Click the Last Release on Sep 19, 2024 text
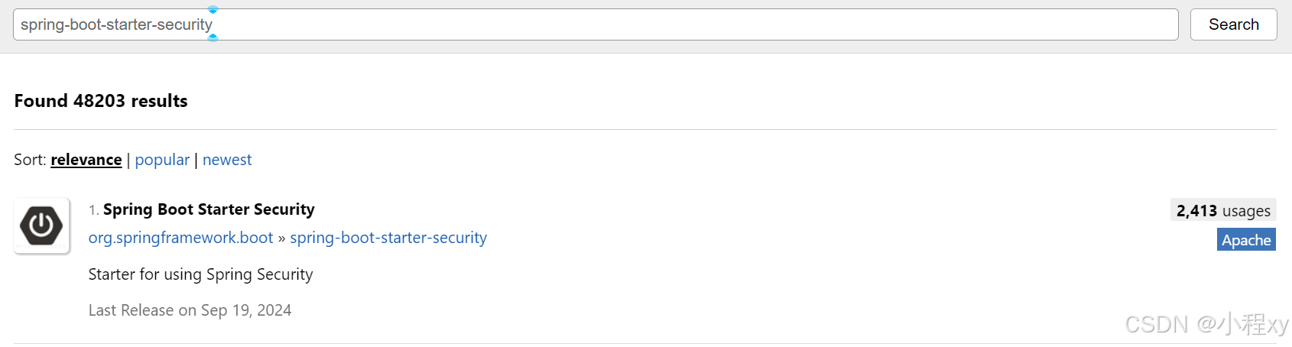 190,310
